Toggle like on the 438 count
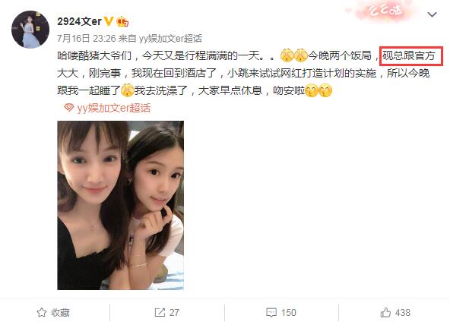 pos(403,312)
